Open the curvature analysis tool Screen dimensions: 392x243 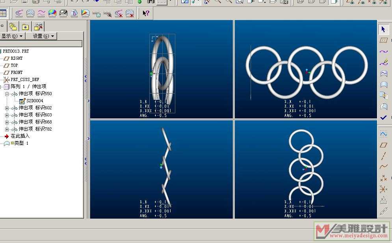point(19,13)
